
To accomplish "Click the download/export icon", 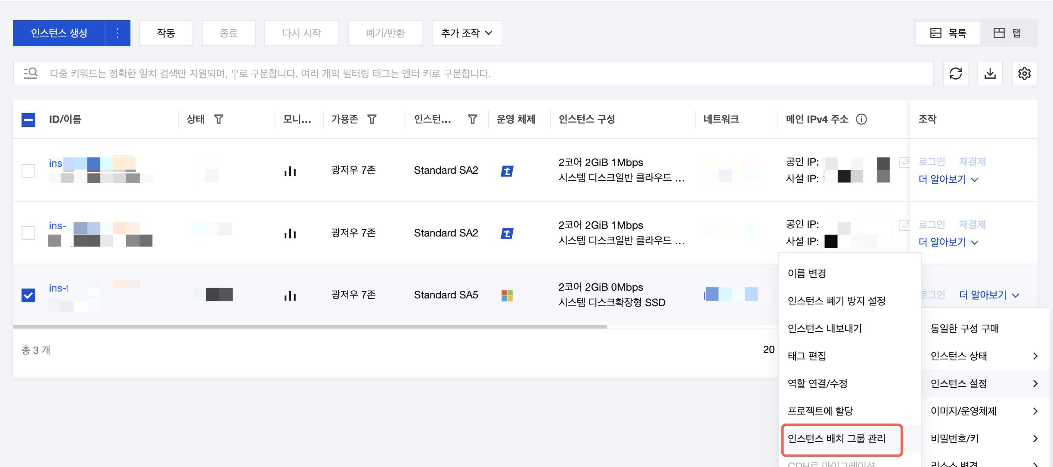I will [990, 74].
